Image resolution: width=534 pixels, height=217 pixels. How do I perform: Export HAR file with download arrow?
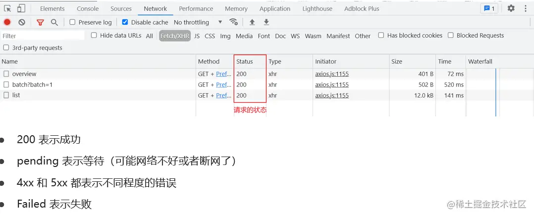click(x=267, y=22)
